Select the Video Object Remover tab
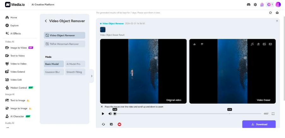The image size is (285, 138). (64, 35)
